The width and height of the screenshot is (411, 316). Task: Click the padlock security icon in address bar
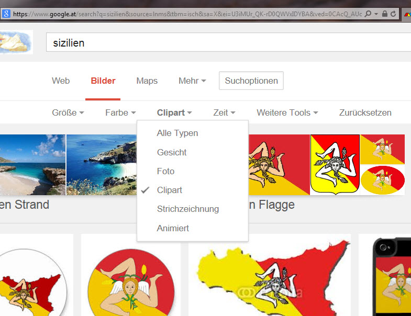click(384, 14)
